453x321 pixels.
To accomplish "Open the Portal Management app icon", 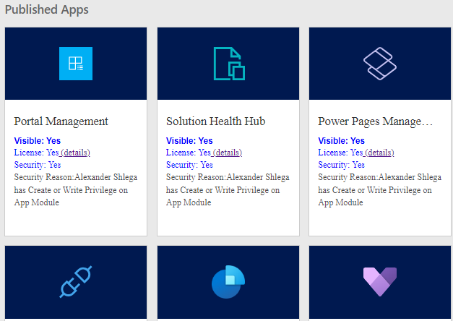I will 76,64.
